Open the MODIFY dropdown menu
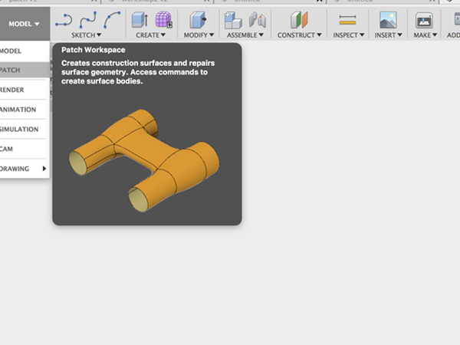The image size is (460, 345). pyautogui.click(x=199, y=35)
